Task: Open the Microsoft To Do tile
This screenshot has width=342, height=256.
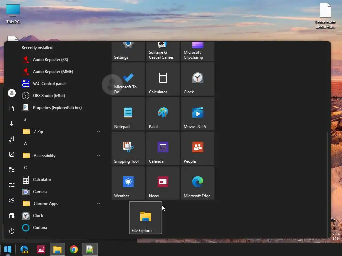Action: pos(128,79)
